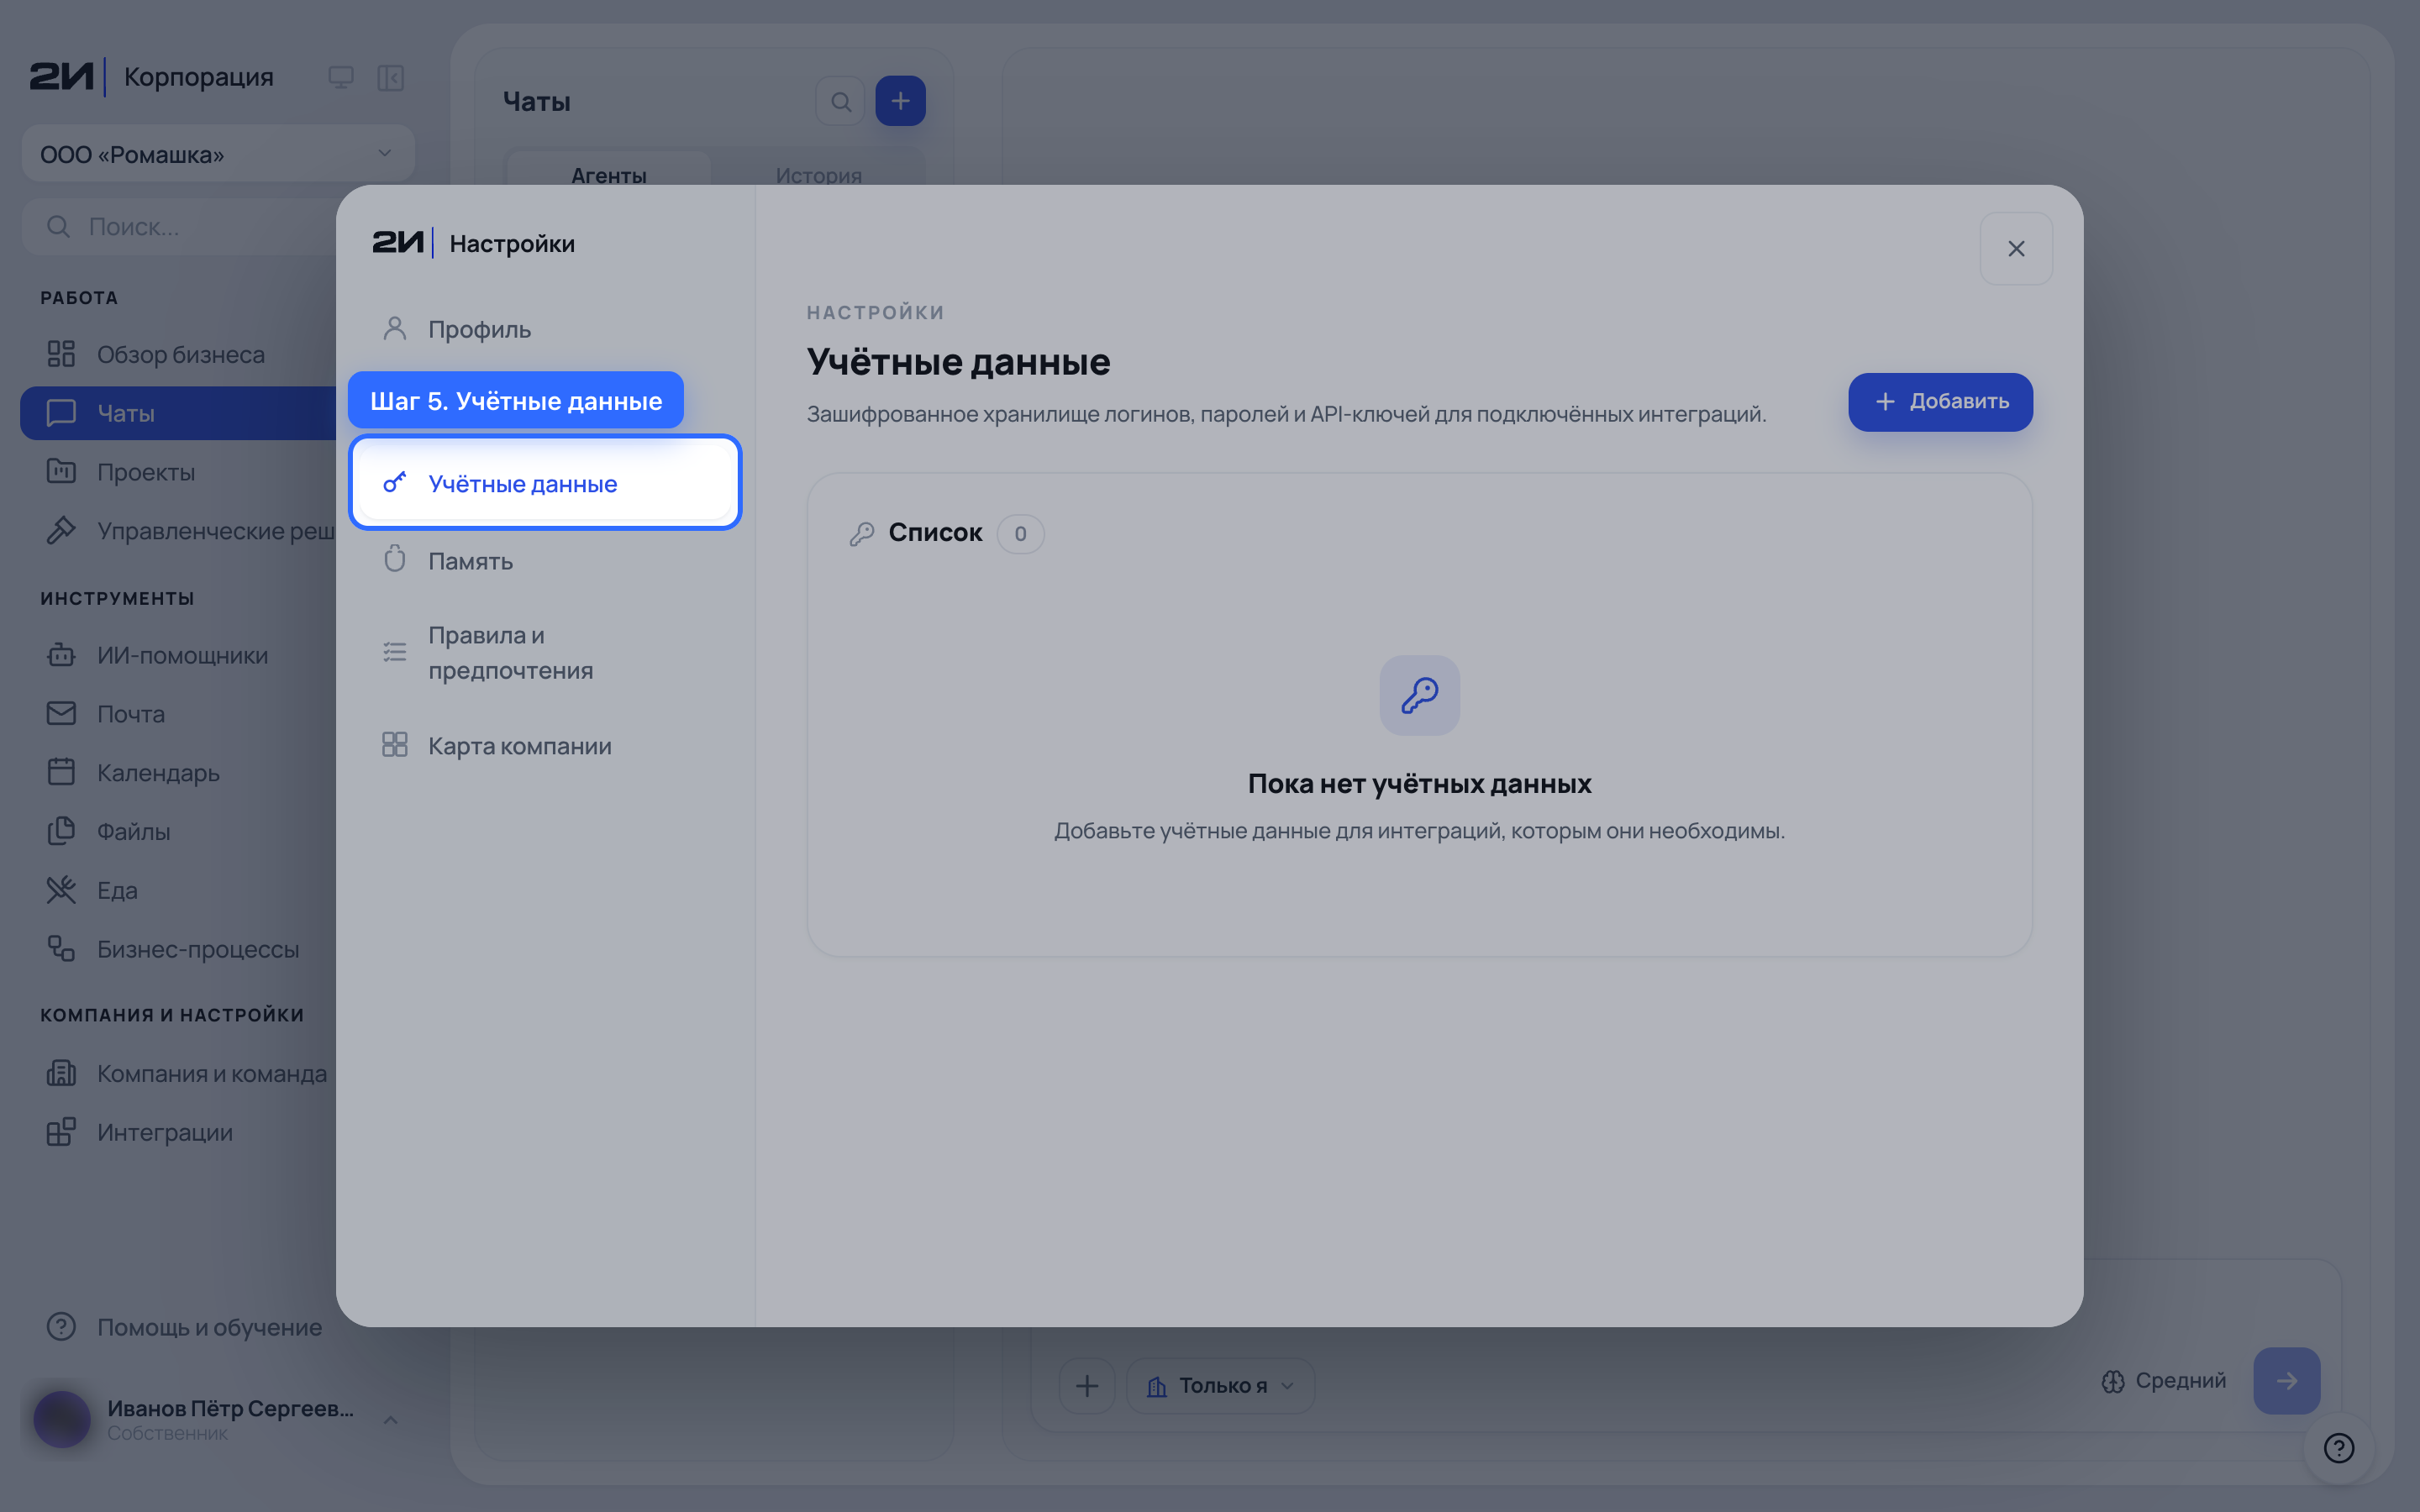Click the search icon in Чаты panel
The width and height of the screenshot is (2420, 1512).
[x=841, y=101]
